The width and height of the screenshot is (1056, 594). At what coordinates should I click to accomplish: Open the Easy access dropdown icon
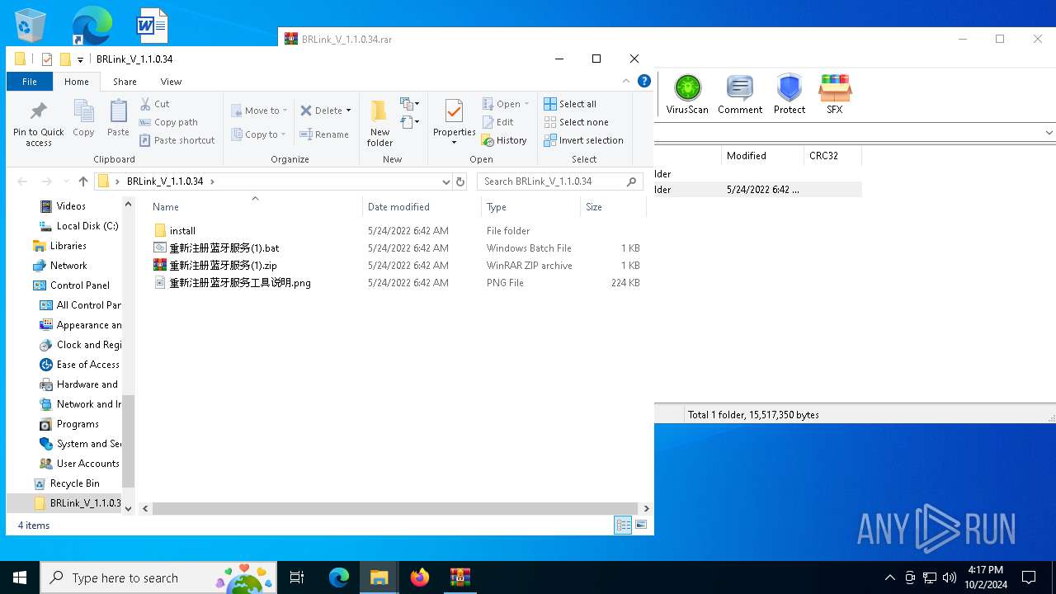point(410,123)
